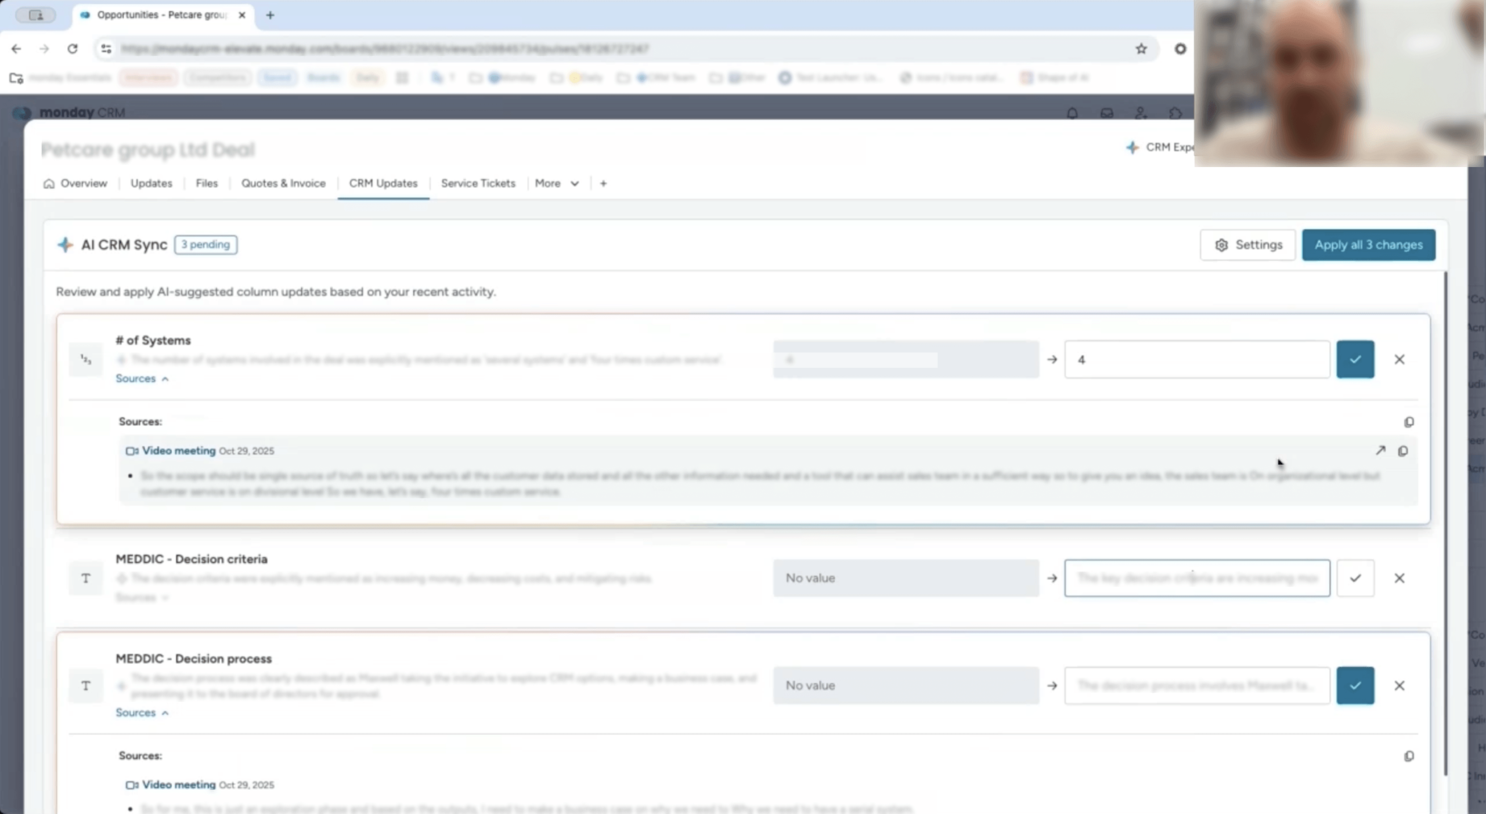The width and height of the screenshot is (1486, 814).
Task: Select the Opportunities - Petcare group browser tab
Action: click(x=163, y=15)
